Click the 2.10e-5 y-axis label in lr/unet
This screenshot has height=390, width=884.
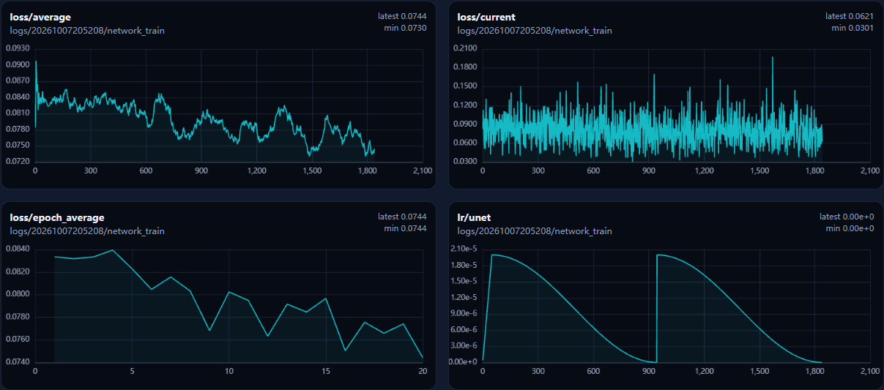[x=464, y=249]
